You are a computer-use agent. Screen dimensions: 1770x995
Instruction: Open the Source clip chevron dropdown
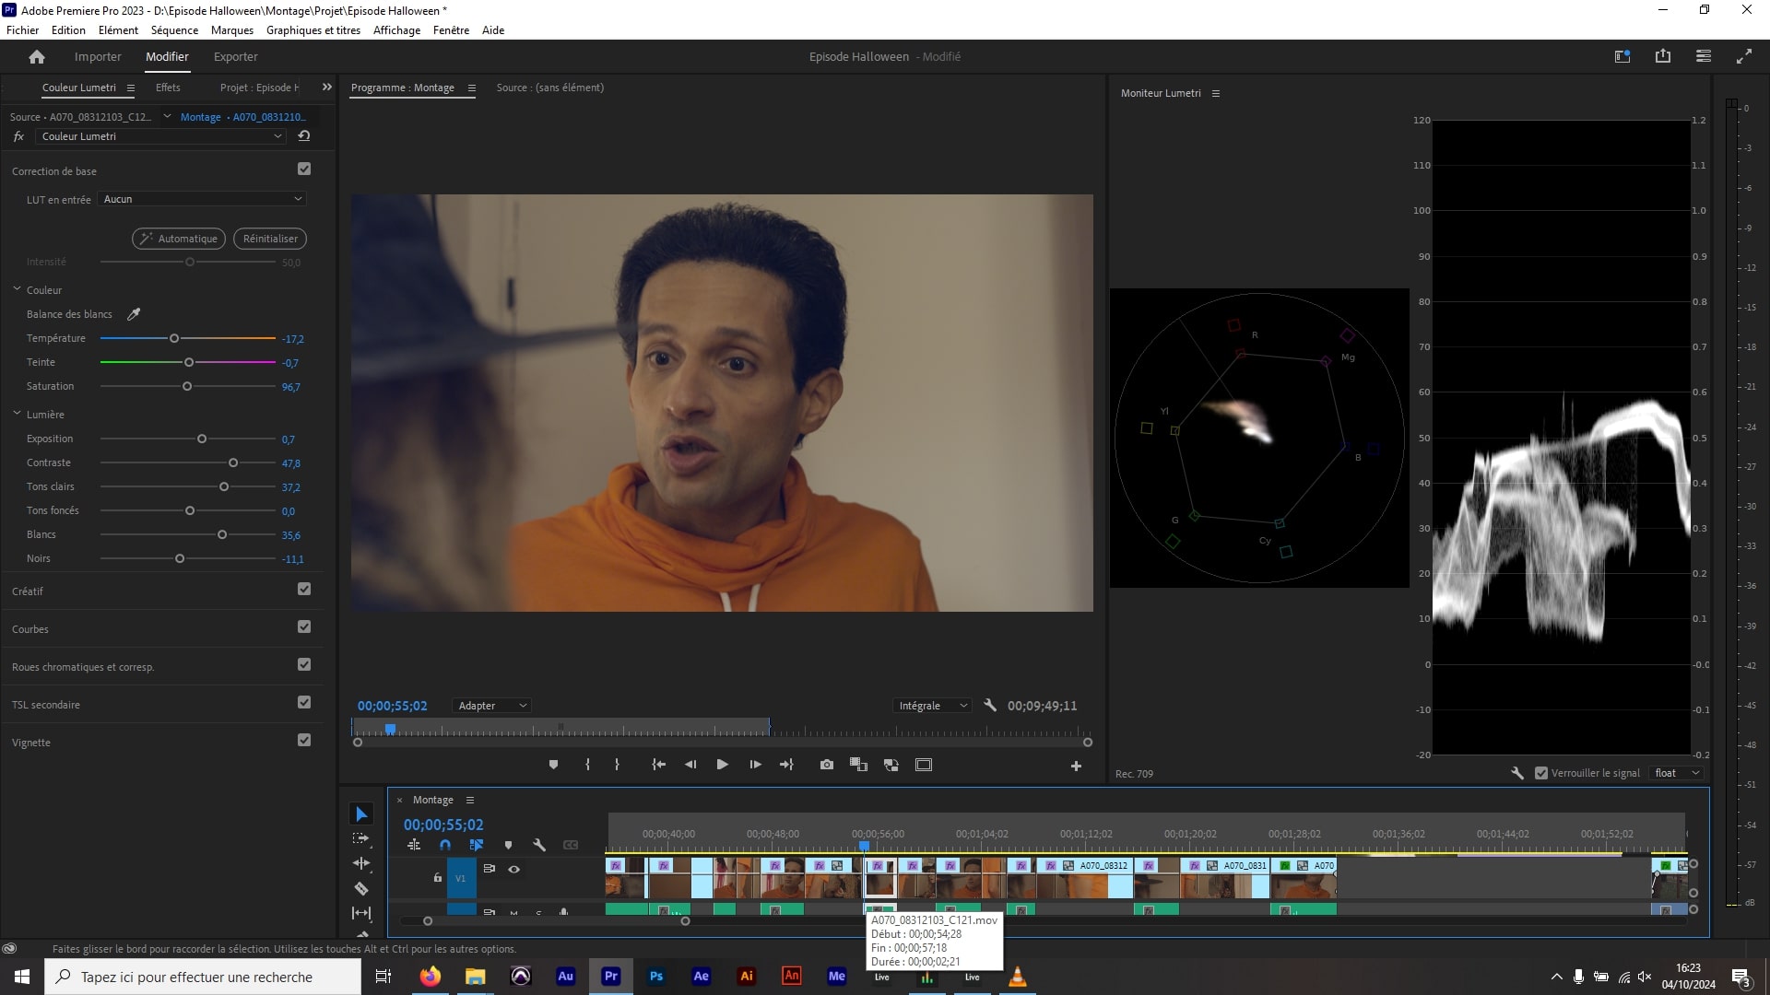167,116
